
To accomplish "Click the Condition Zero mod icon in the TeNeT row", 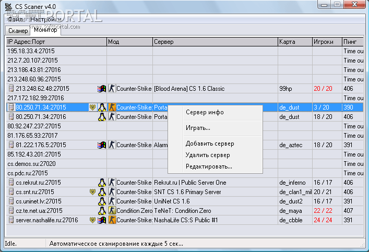I will tap(112, 211).
